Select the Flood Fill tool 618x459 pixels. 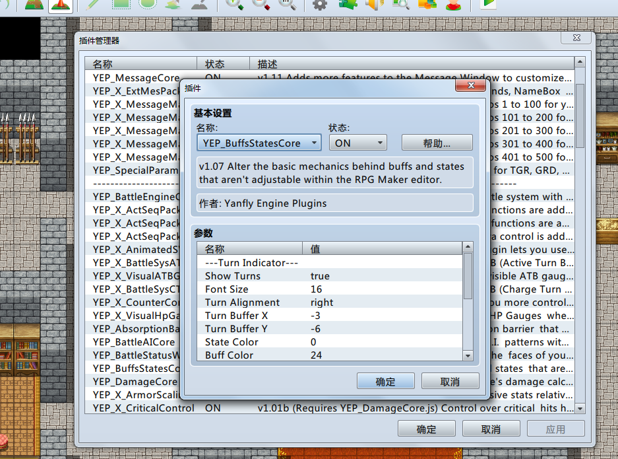(173, 5)
